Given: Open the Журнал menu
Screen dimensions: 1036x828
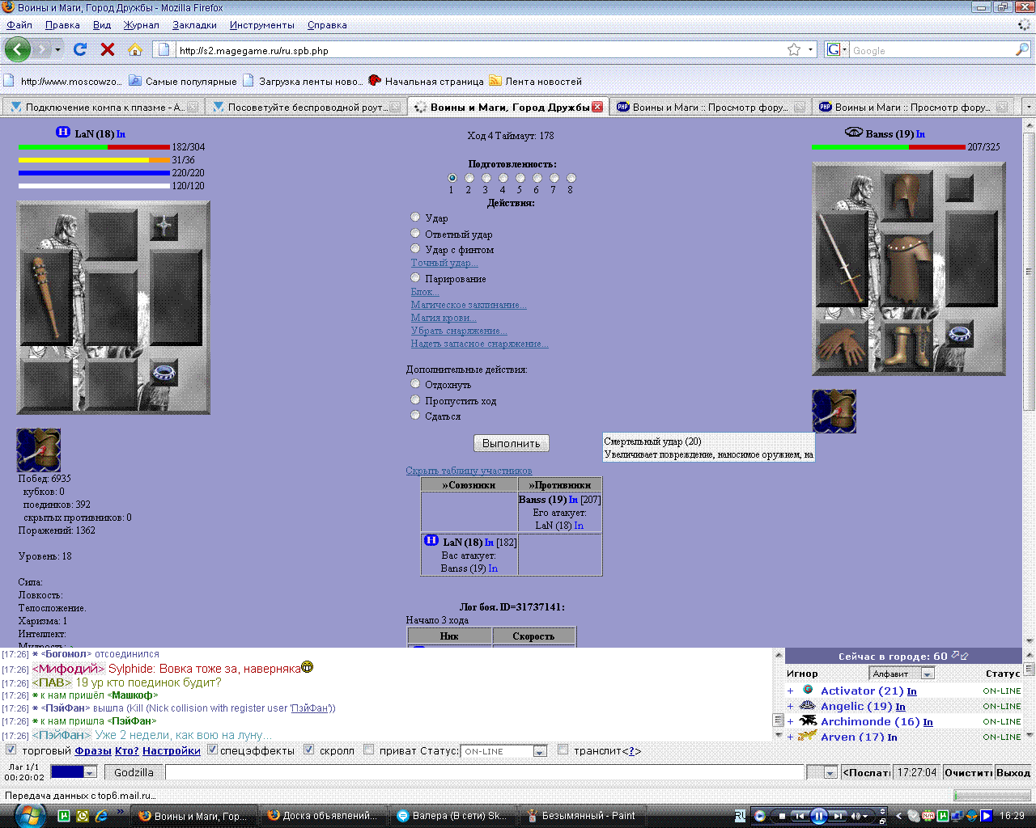Looking at the screenshot, I should (141, 25).
